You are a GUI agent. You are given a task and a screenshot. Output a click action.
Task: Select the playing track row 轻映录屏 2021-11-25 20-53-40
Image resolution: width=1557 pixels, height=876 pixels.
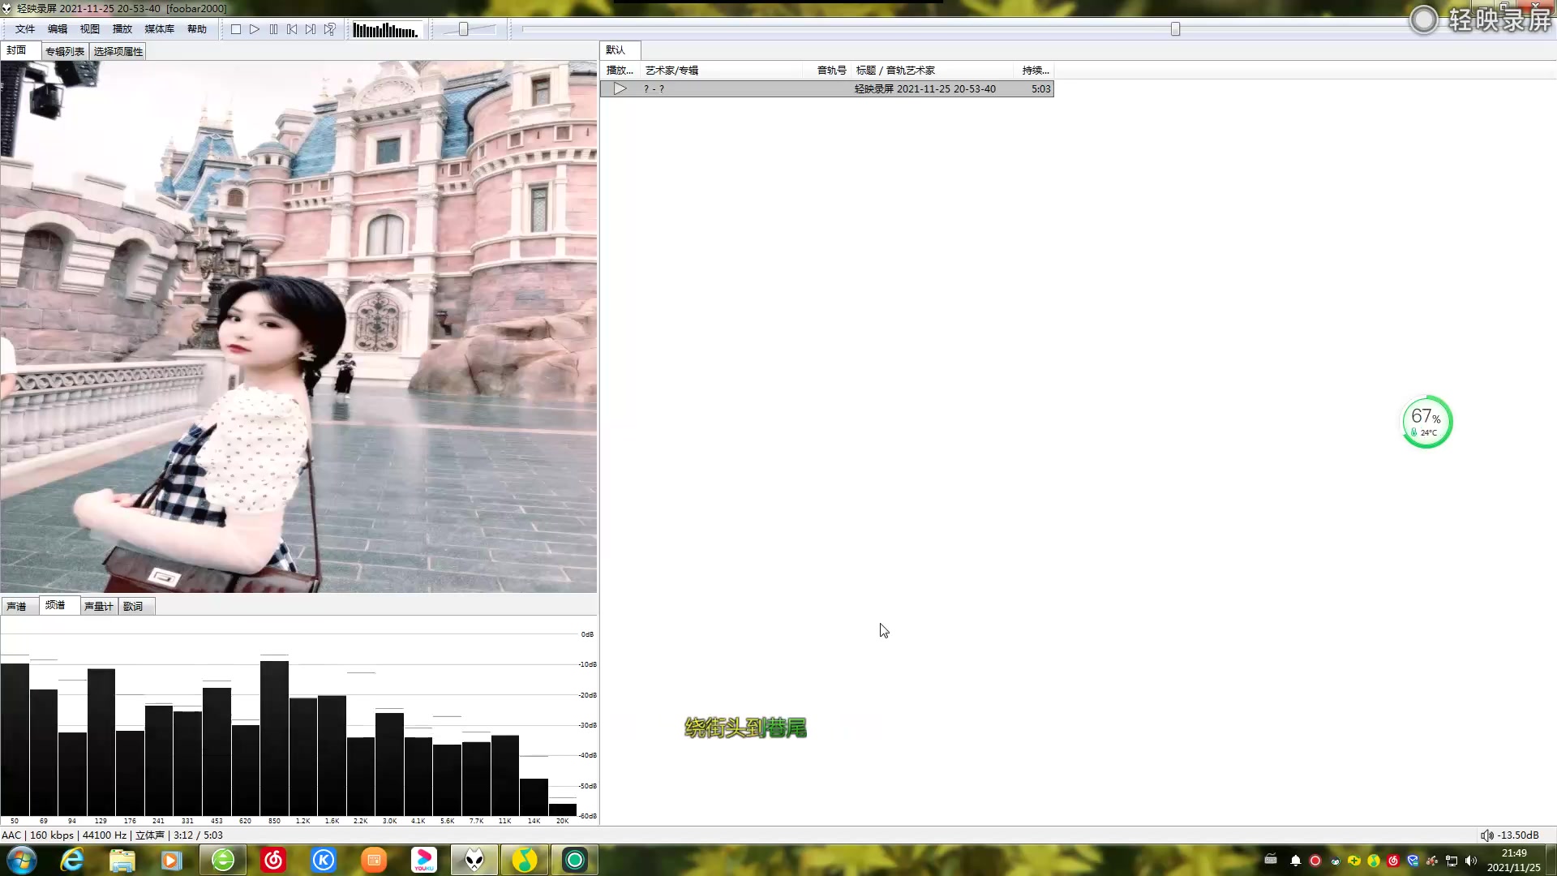point(827,89)
